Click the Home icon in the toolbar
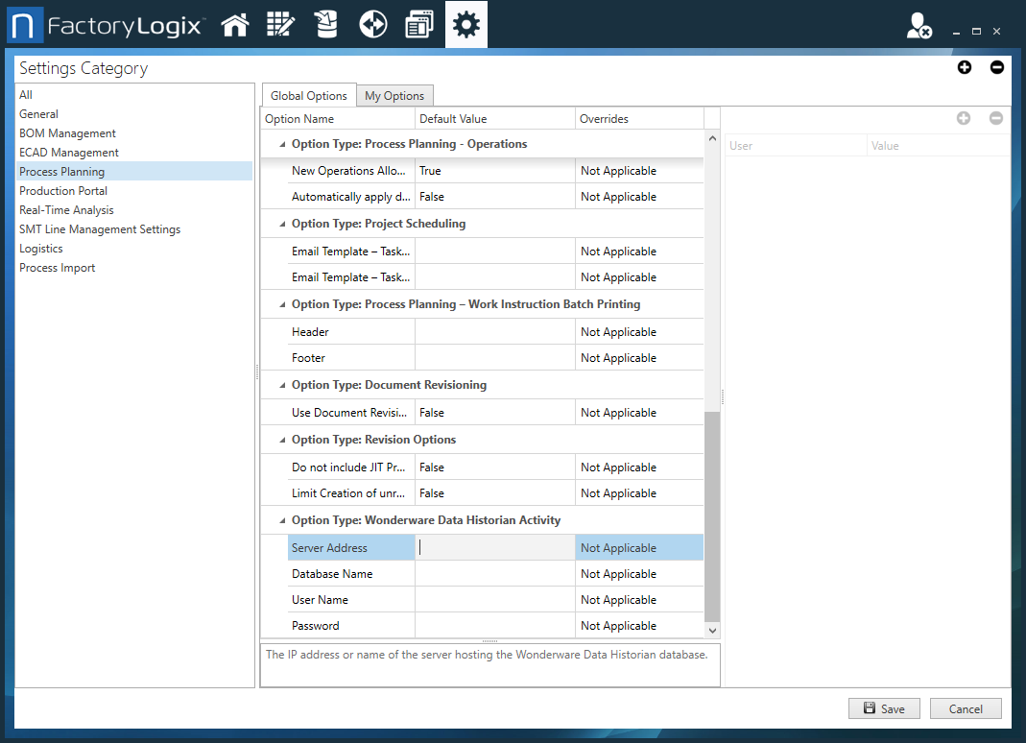The image size is (1026, 743). (235, 23)
